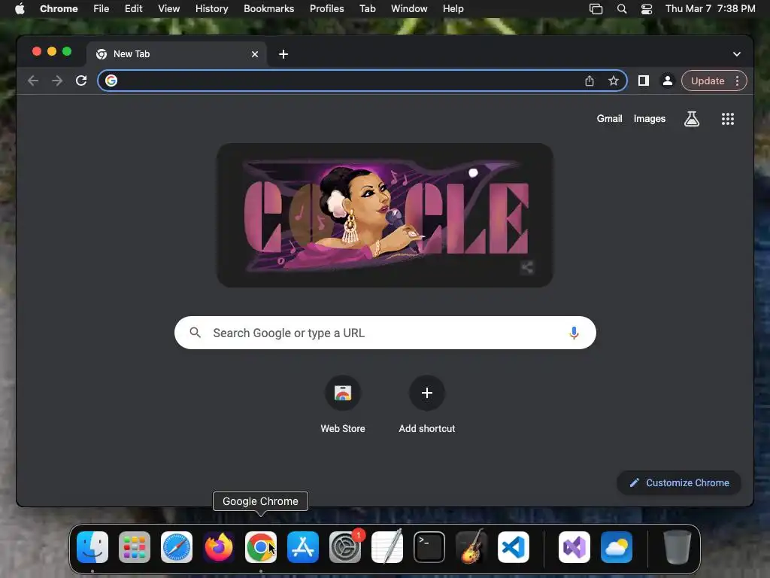Screen dimensions: 770x578
Task: Open Visual Studio Code from the Dock
Action: click(x=514, y=547)
